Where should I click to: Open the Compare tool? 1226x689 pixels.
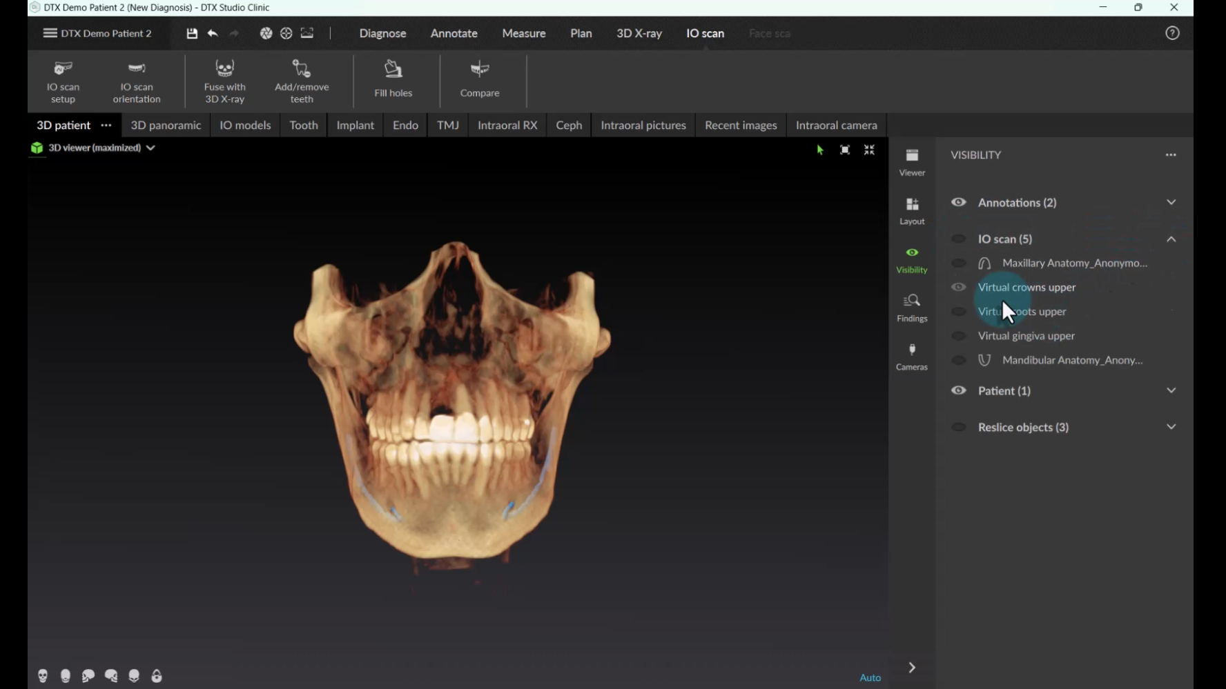click(x=480, y=80)
